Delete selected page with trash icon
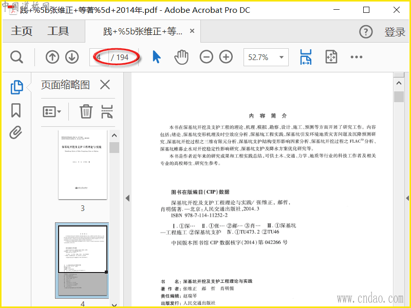This screenshot has width=411, height=308. pyautogui.click(x=86, y=111)
